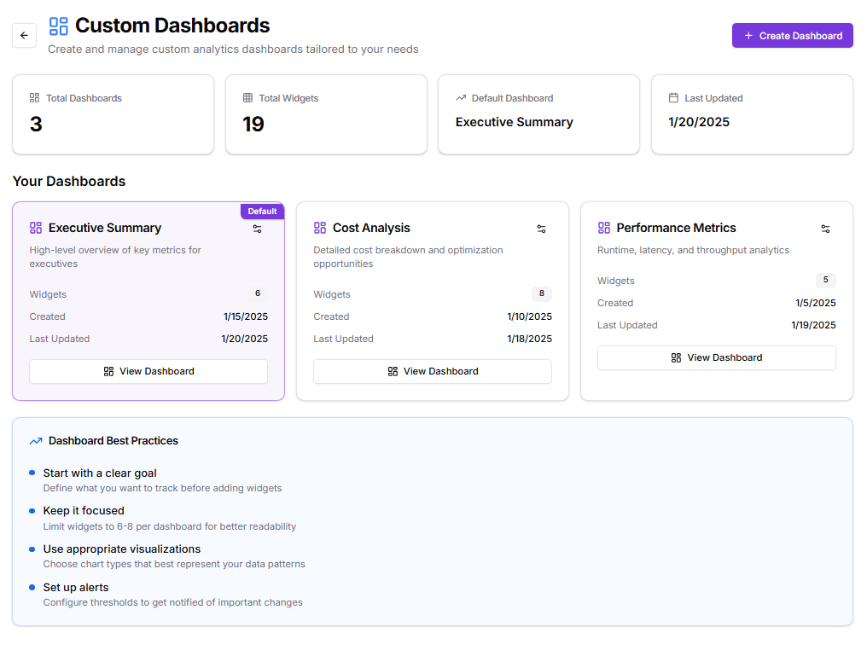Open View Dashboard for Performance Metrics
867x656 pixels.
click(716, 357)
